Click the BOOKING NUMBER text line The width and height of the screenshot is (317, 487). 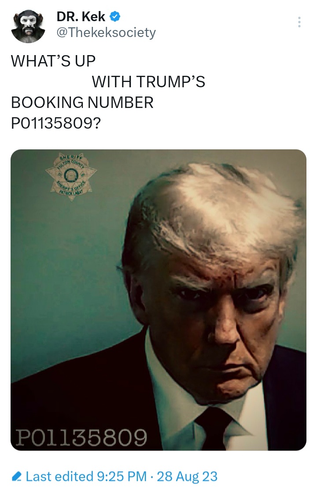pyautogui.click(x=82, y=103)
